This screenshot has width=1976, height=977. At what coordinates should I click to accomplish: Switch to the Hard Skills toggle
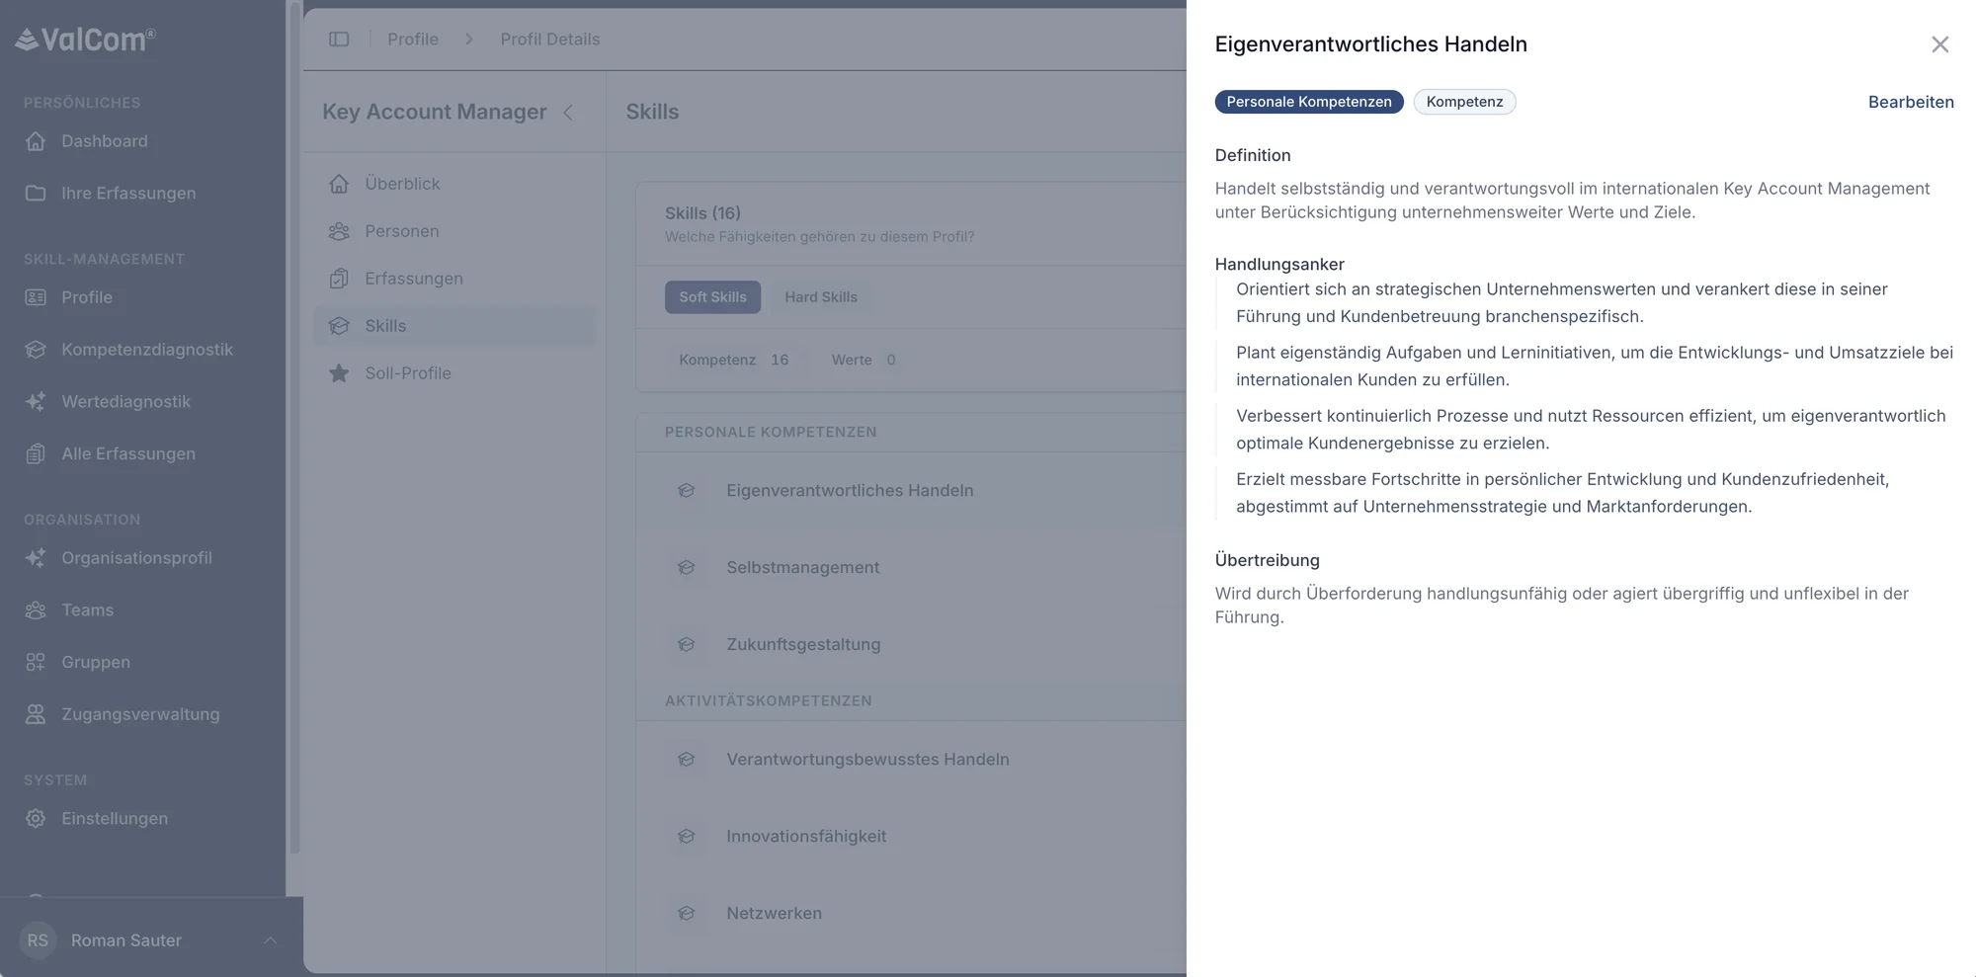click(x=821, y=297)
